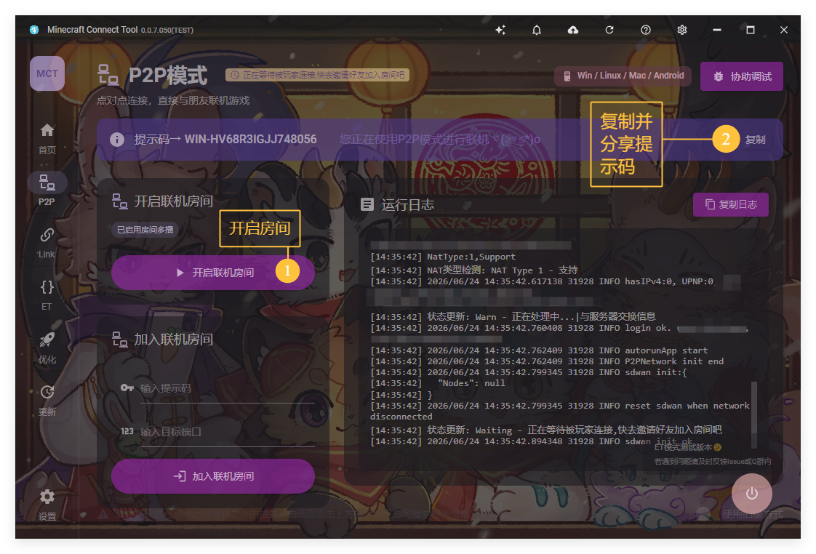Image resolution: width=816 pixels, height=554 pixels.
Task: Click the sparkle icon in title bar
Action: coord(500,30)
